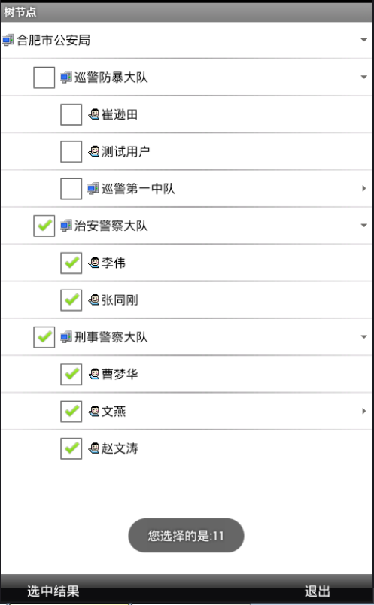
Task: Uncheck the 赵文涛 checkbox
Action: pos(71,448)
